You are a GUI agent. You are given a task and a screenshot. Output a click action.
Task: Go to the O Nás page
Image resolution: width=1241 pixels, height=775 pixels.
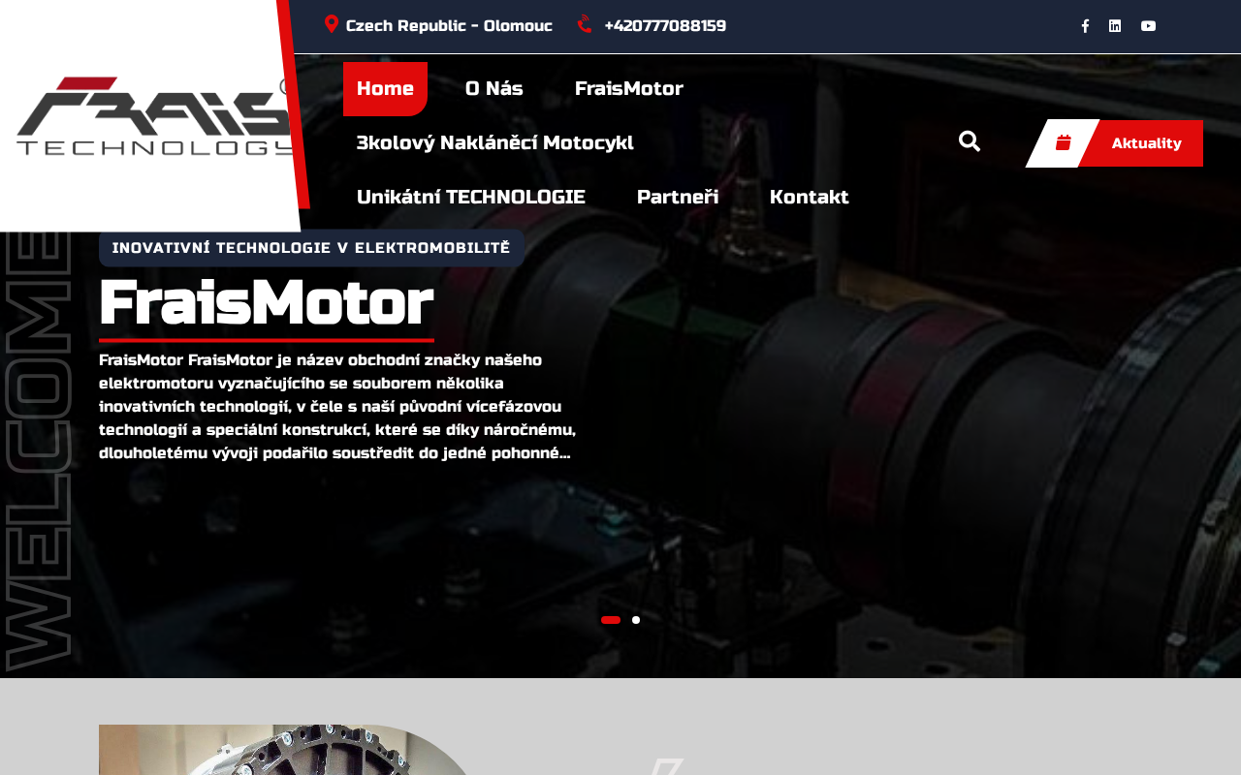point(494,89)
